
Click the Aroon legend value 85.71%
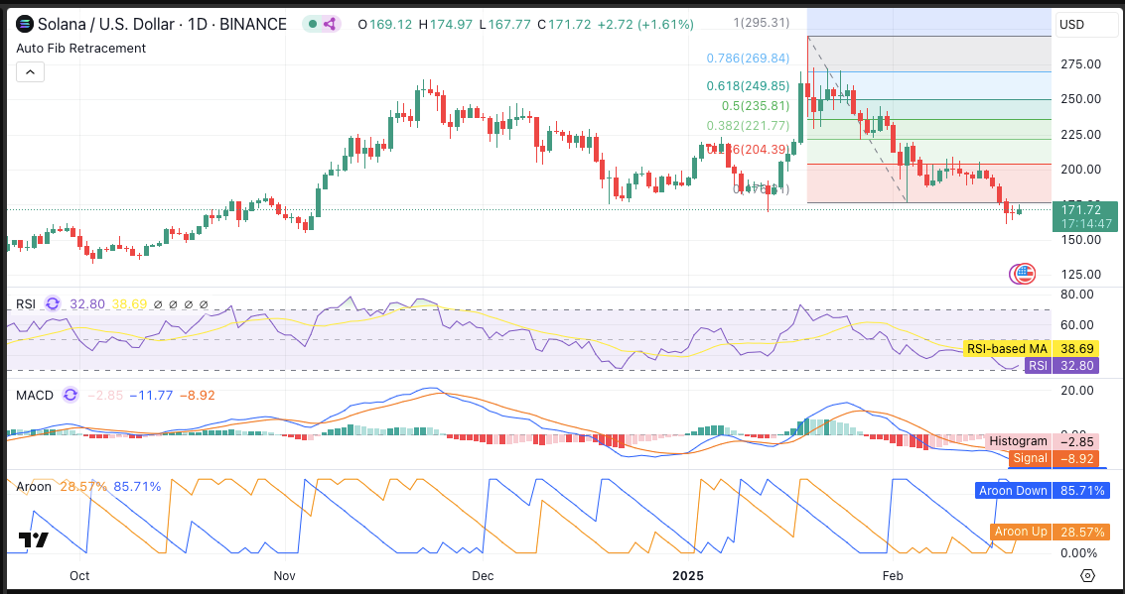[137, 487]
